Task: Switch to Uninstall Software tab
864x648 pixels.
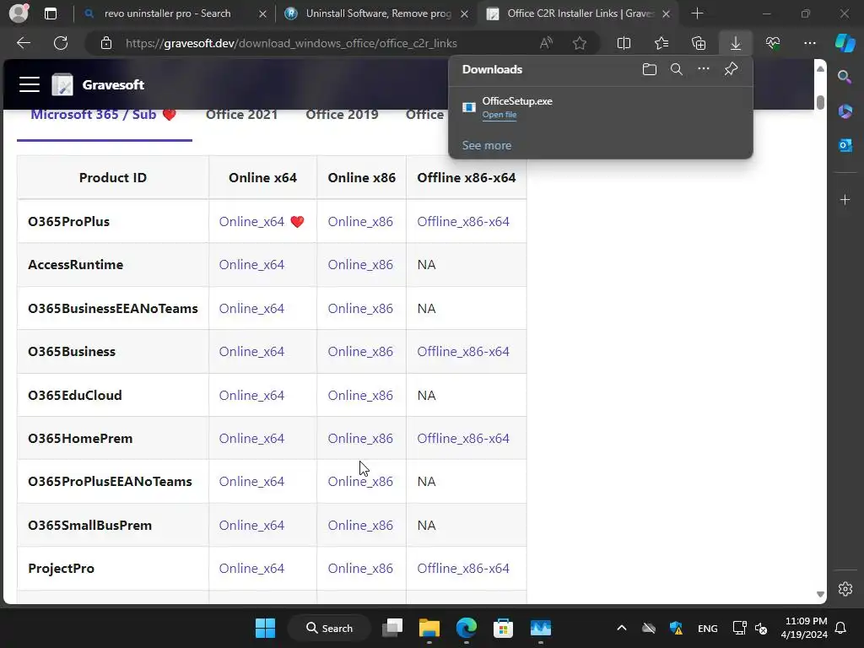Action: 378,13
